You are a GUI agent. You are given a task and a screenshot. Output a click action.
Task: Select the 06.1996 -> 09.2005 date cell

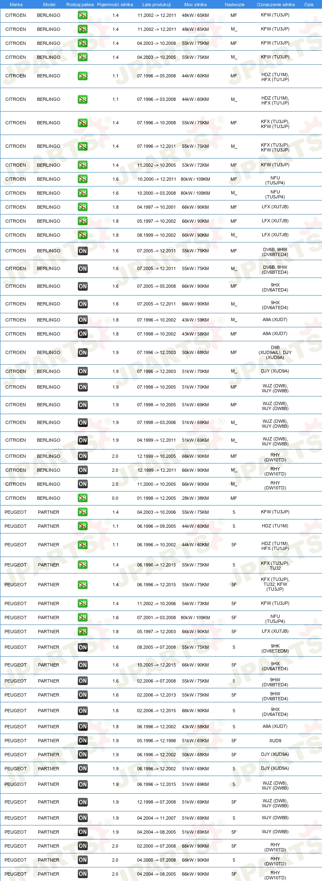point(156,526)
